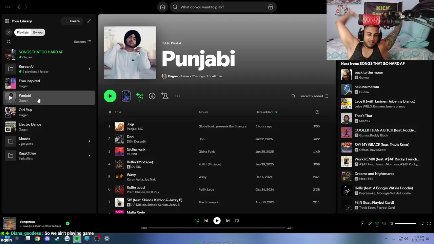
Task: Toggle repeat mode
Action: [x=237, y=221]
